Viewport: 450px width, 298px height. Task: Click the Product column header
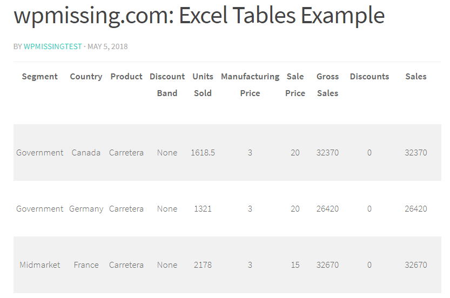126,77
